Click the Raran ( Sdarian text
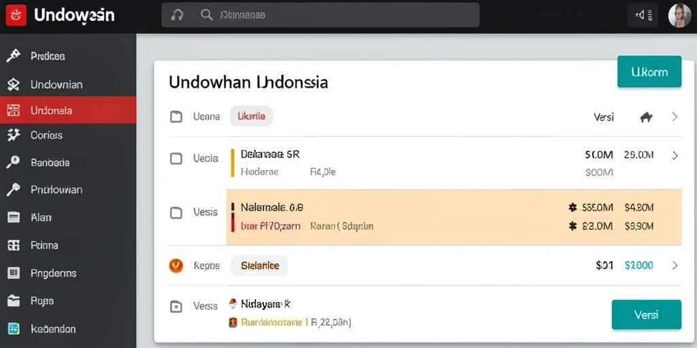Viewport: 697px width, 348px height. tap(342, 226)
